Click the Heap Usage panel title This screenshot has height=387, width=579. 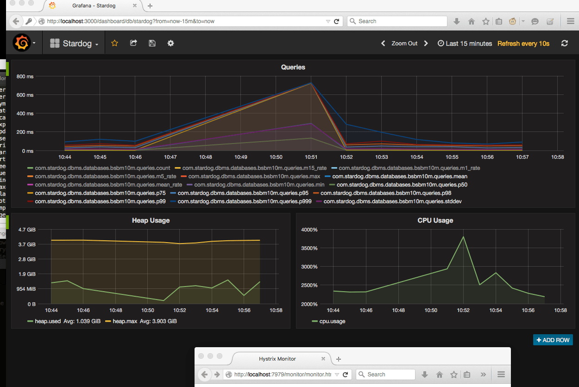[x=151, y=220]
